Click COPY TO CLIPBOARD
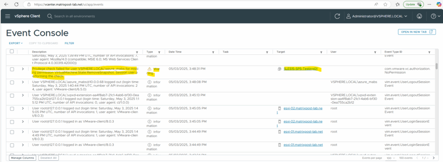Image resolution: width=443 pixels, height=162 pixels. (x=43, y=43)
